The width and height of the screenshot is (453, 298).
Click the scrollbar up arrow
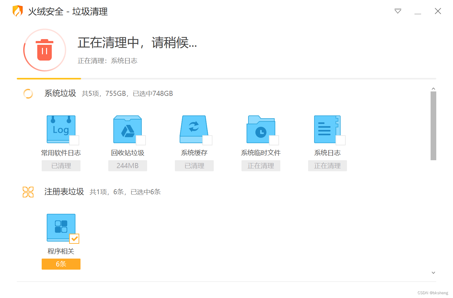[x=433, y=89]
